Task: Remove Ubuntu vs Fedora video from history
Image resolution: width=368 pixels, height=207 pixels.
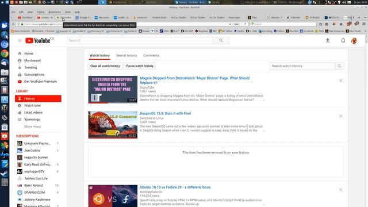Action: [340, 190]
